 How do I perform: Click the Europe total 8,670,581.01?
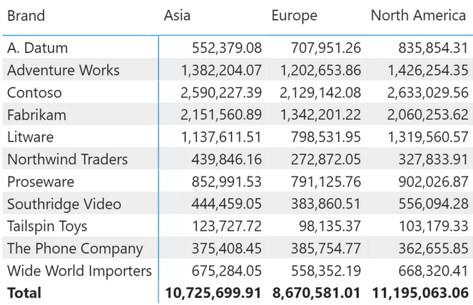pyautogui.click(x=317, y=293)
